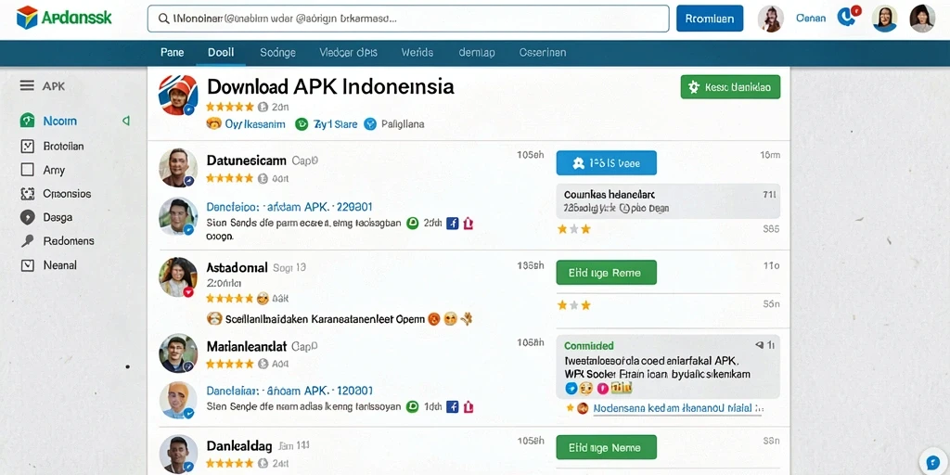Click the blue 1P6 IS Vese button
The height and width of the screenshot is (475, 950).
(x=606, y=163)
